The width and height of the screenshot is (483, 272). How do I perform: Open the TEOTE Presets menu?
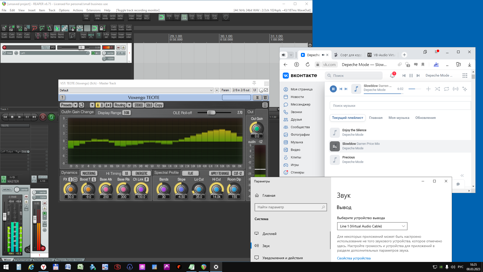pyautogui.click(x=66, y=105)
